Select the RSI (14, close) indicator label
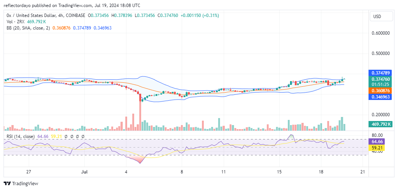 pos(21,137)
